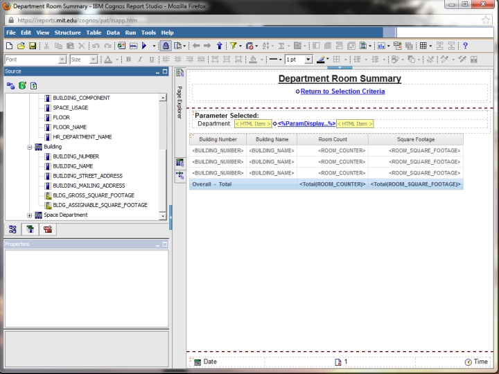Toggle Italic text formatting
499x374 pixels.
(x=139, y=60)
